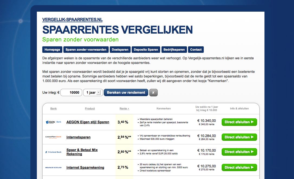Click the € 10.275,00 balance
The image size is (294, 179).
[207, 166]
